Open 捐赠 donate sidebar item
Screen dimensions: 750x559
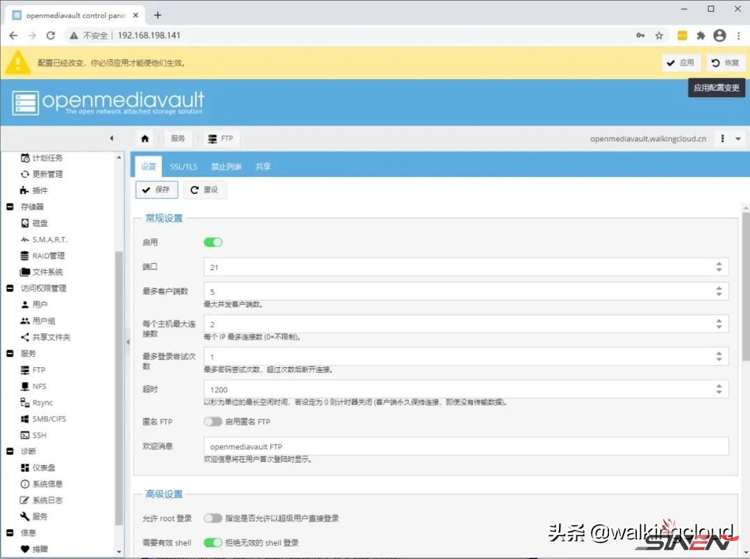(34, 549)
